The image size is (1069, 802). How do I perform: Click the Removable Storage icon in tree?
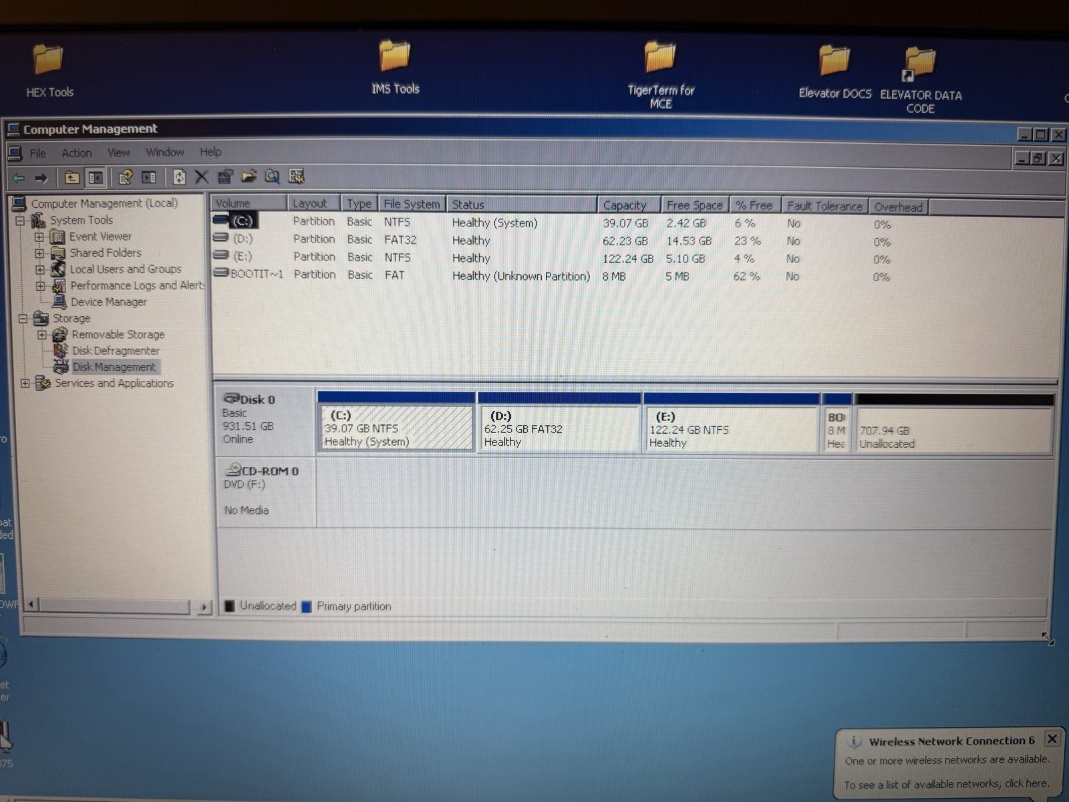point(60,335)
